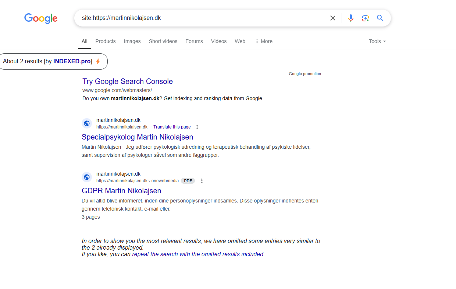Clear the search query with the X icon
Screen dimensions: 456x289
pos(333,18)
